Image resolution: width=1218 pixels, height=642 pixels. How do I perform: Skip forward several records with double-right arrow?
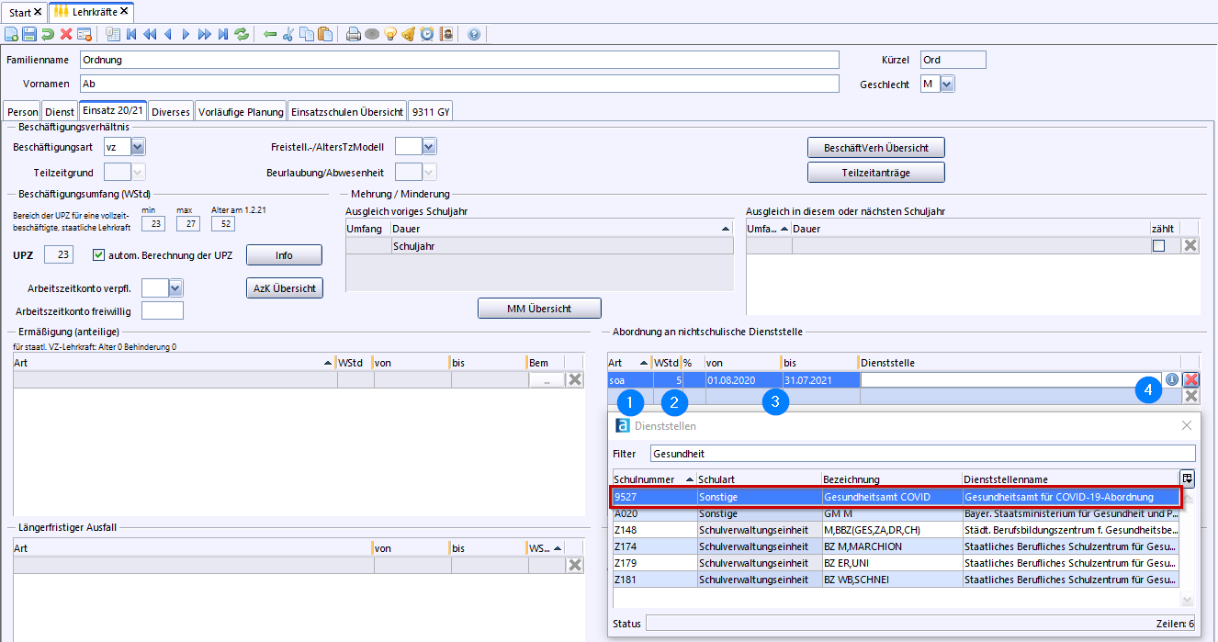coord(204,35)
